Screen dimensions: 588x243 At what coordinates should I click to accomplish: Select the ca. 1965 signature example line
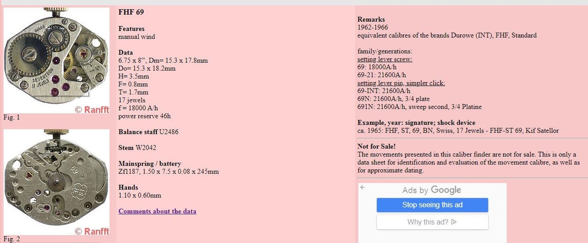click(458, 131)
